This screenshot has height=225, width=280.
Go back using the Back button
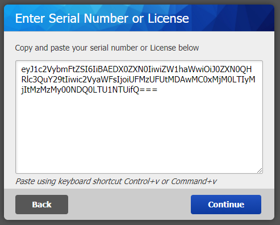[41, 205]
